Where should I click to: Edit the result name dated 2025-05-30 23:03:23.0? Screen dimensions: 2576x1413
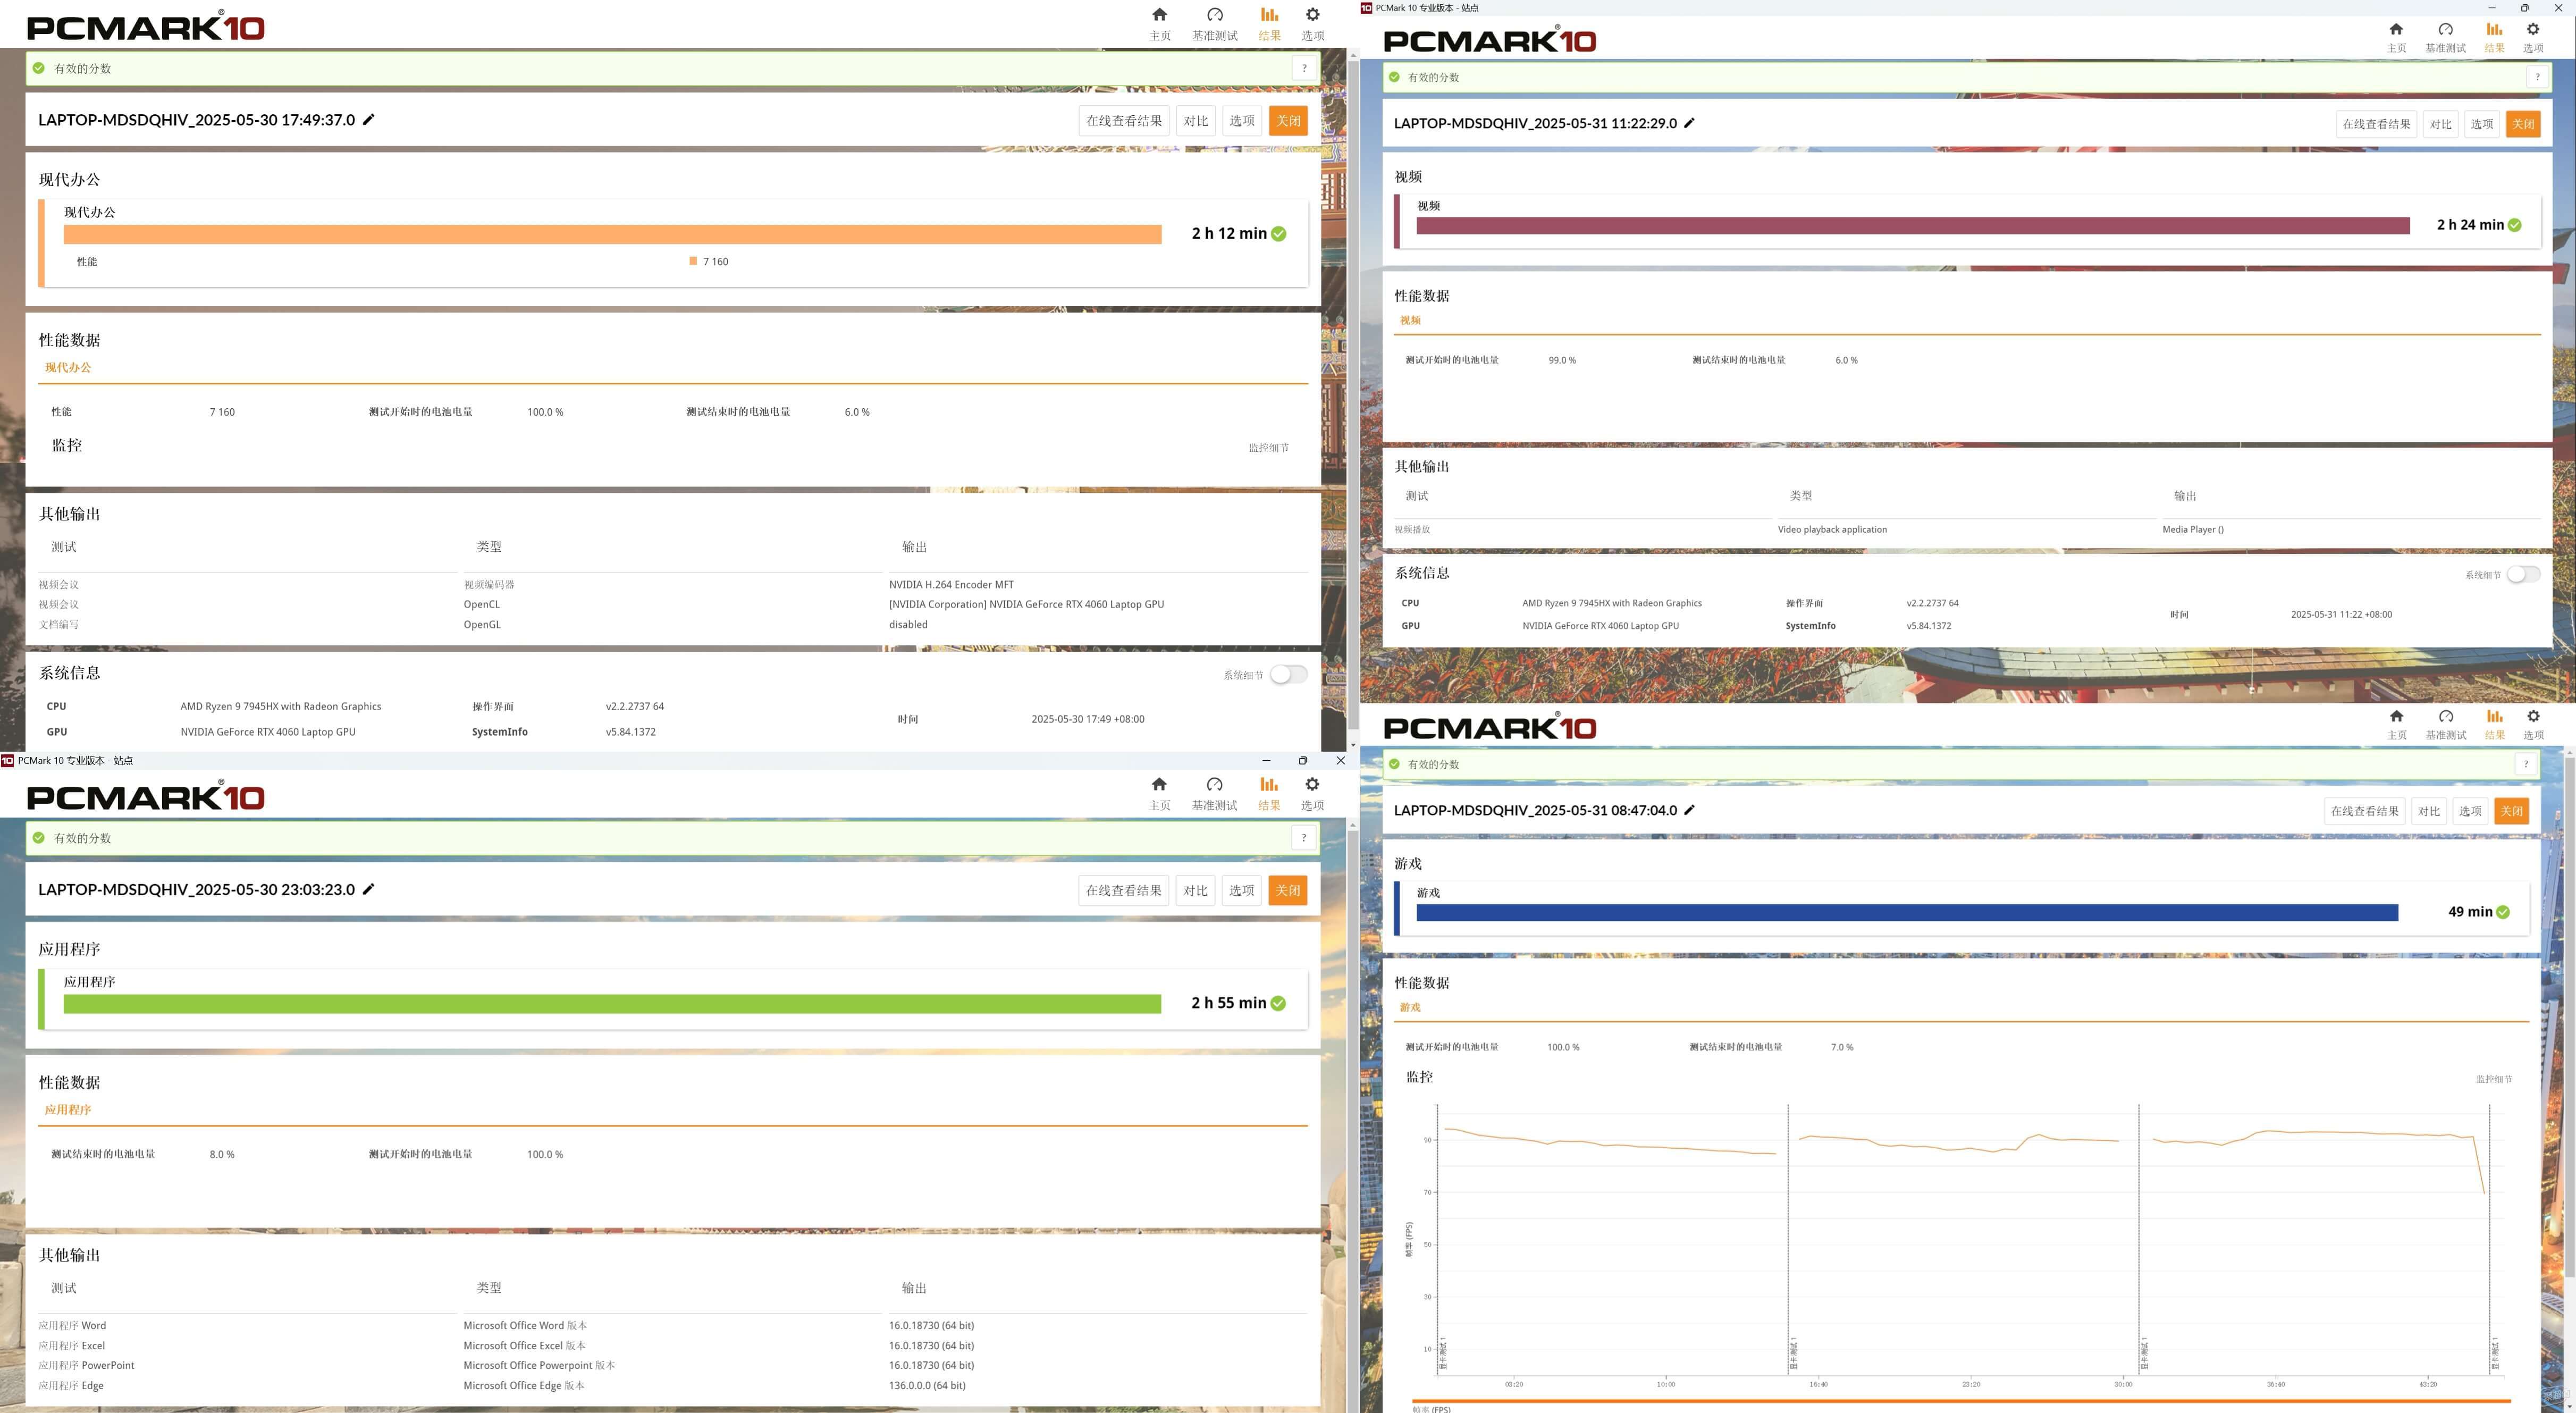tap(368, 889)
